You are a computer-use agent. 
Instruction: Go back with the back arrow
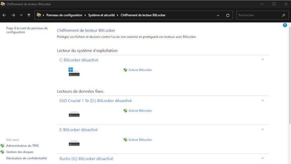tap(4, 15)
